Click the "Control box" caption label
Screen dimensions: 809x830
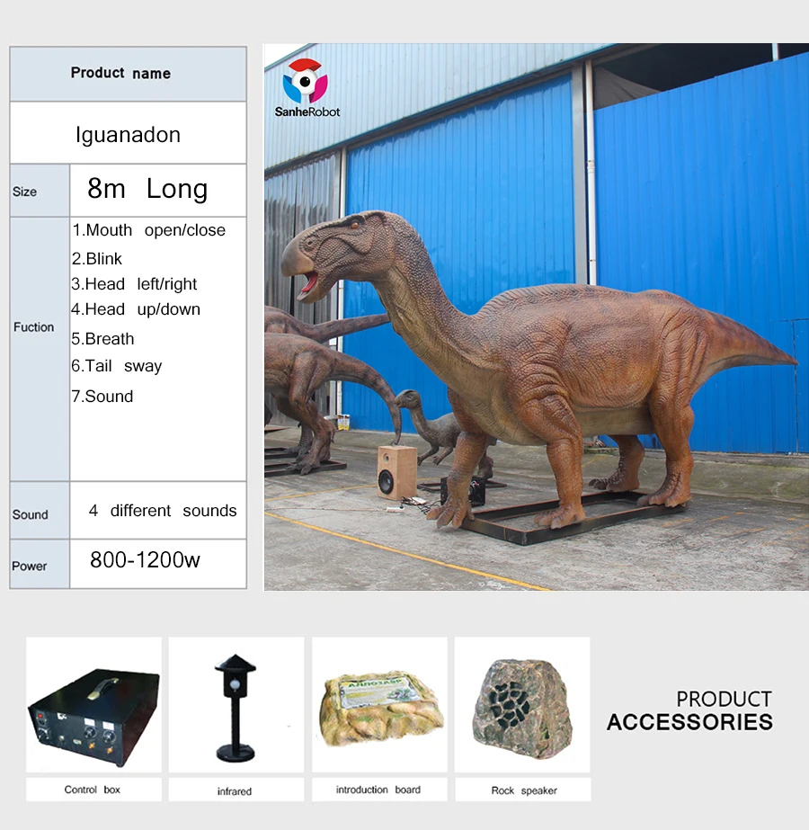[92, 790]
